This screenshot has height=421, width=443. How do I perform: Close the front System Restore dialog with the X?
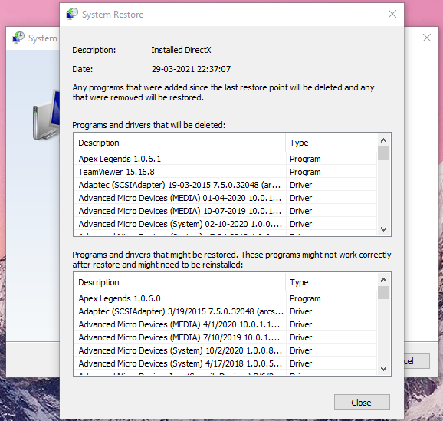coord(392,14)
